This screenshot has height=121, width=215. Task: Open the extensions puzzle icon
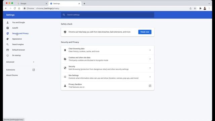[x=200, y=8]
